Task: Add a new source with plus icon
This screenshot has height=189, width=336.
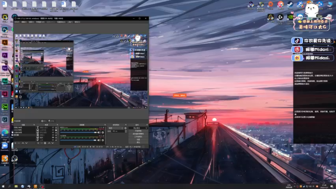Action: click(38, 143)
